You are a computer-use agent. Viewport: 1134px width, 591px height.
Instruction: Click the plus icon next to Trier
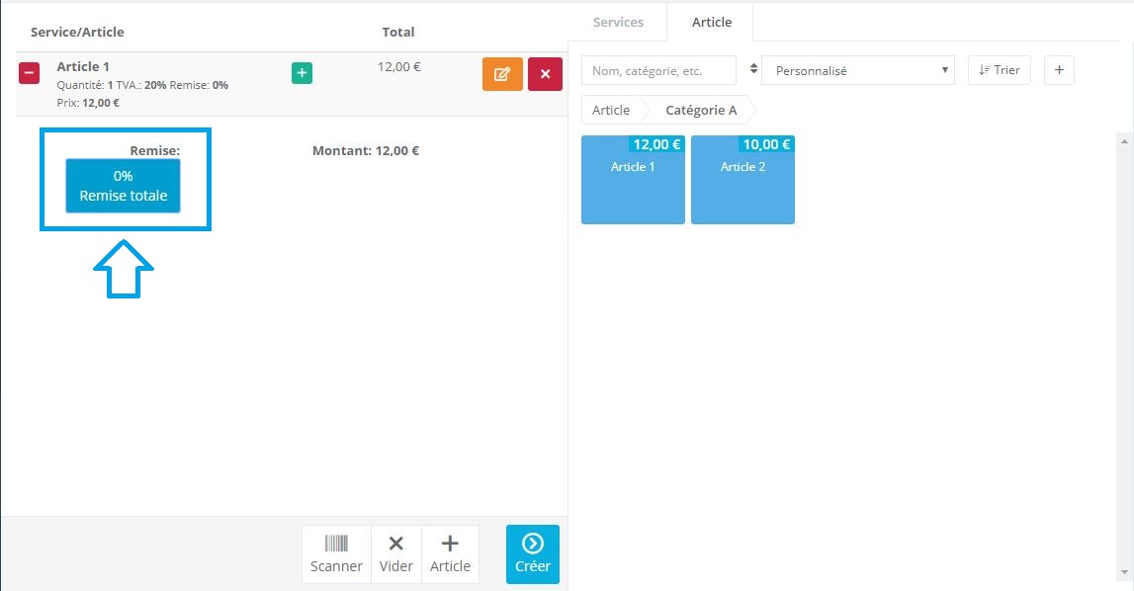(1059, 70)
